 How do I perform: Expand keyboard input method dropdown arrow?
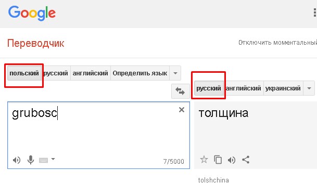pyautogui.click(x=53, y=159)
